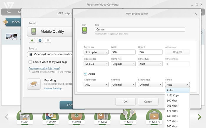The image size is (206, 128).
Task: Open the Audio codec AAC dropdown
Action: [x=96, y=85]
